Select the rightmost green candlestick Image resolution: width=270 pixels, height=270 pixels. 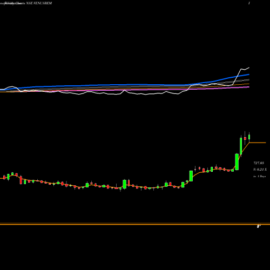pos(249,137)
